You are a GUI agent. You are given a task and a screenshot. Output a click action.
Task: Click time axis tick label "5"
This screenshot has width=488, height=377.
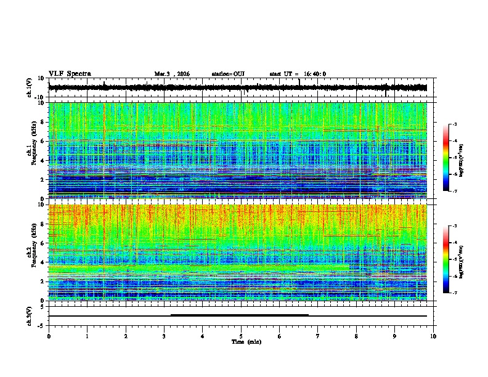tap(241, 336)
